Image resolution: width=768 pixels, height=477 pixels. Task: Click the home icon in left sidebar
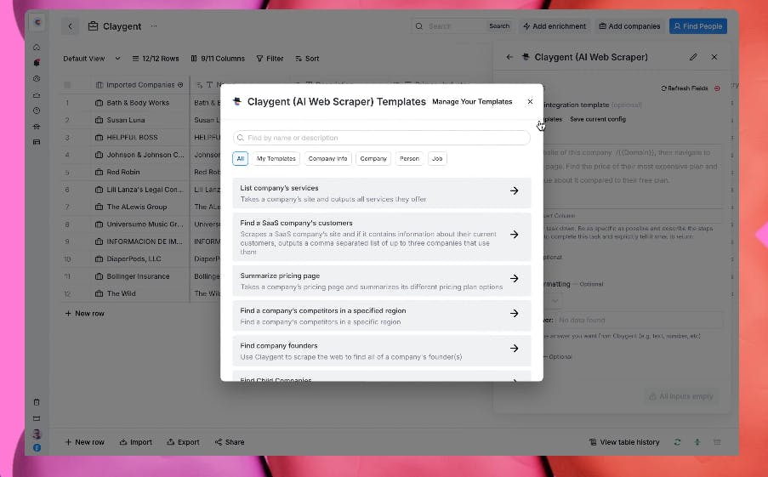tap(37, 48)
